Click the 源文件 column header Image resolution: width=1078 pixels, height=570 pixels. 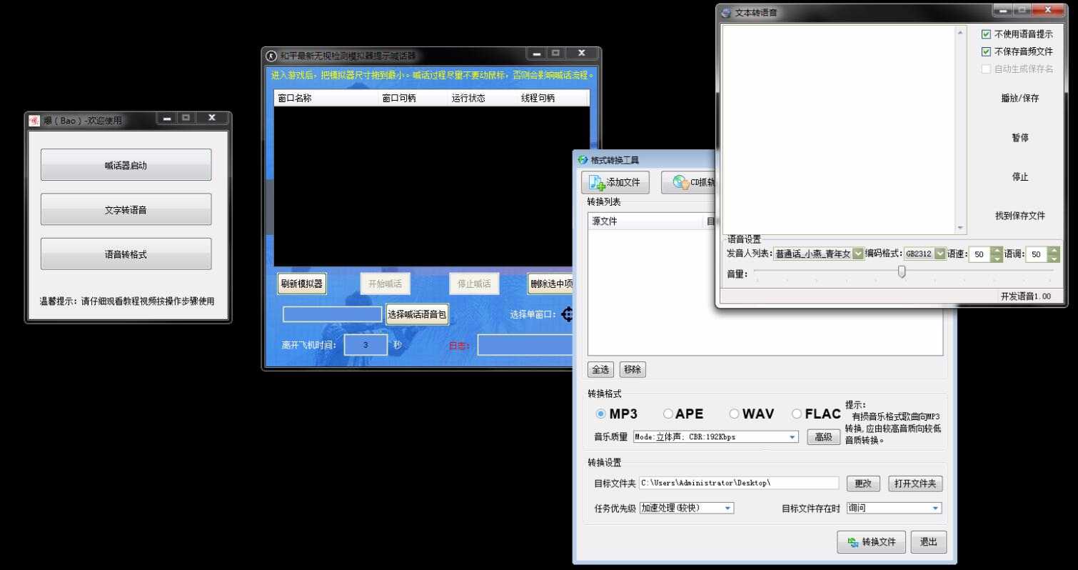646,221
